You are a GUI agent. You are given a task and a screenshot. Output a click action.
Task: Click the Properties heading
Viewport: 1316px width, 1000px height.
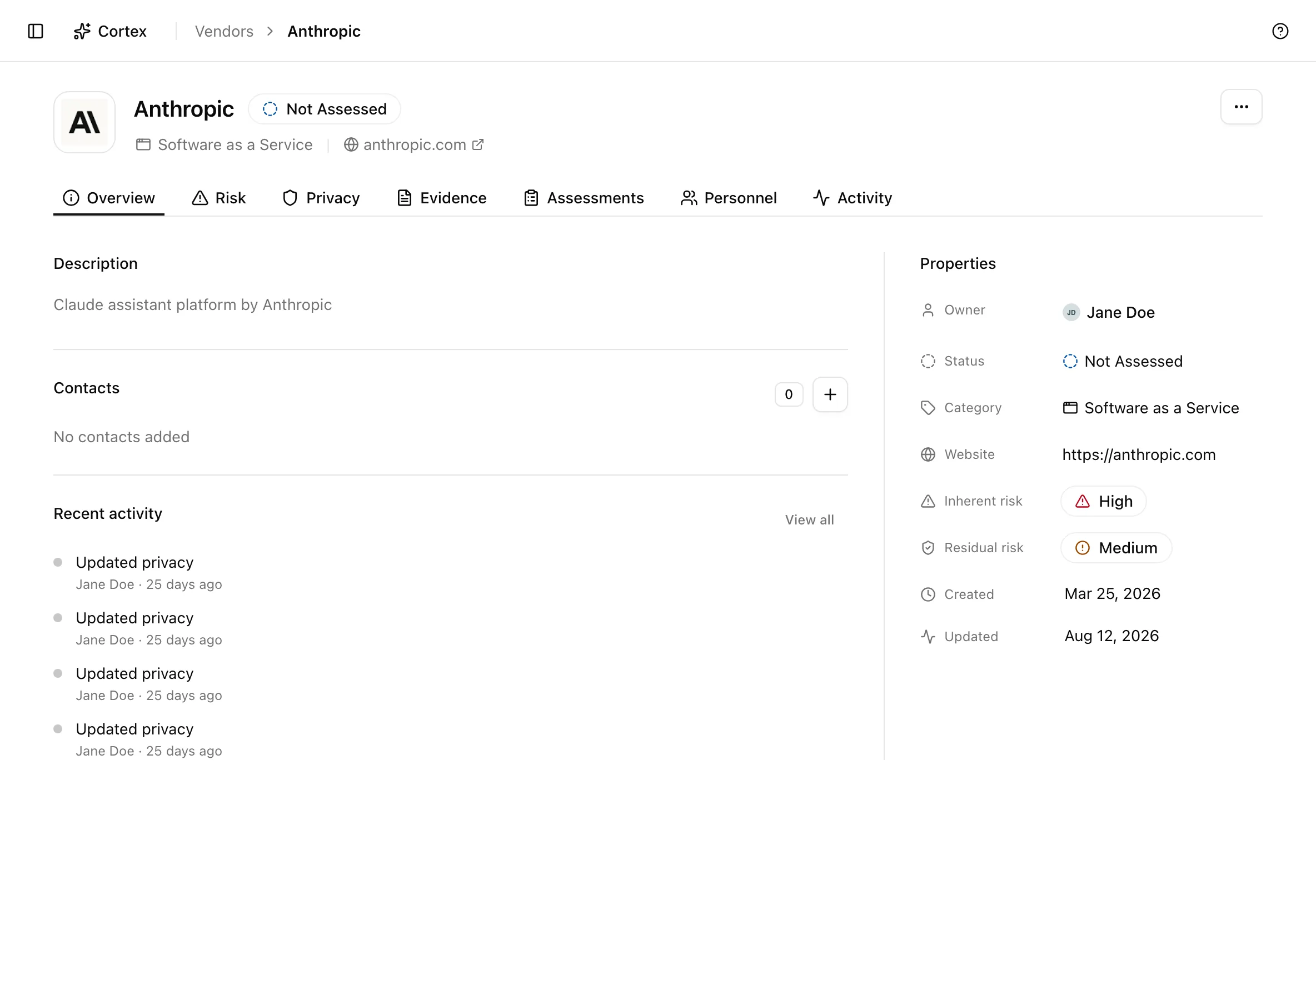click(x=958, y=264)
